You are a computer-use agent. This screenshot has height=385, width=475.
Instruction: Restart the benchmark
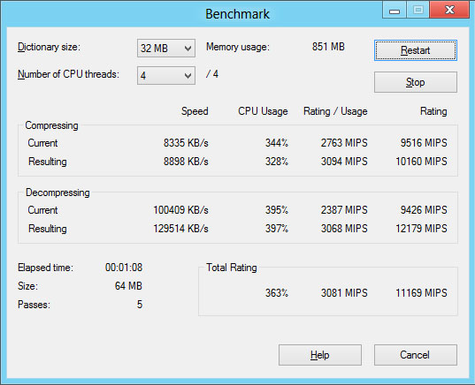[x=416, y=50]
